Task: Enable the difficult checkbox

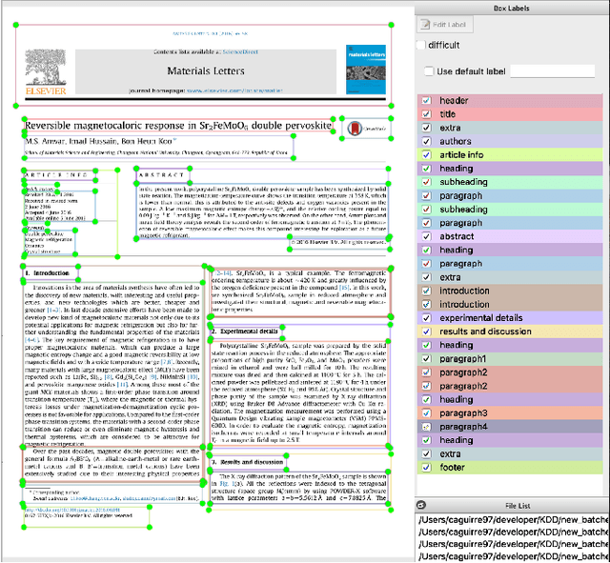Action: click(422, 45)
